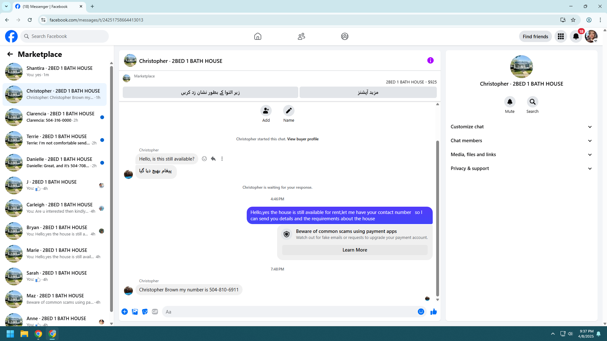Click the Name edit pencil icon
Viewport: 607px width, 341px height.
[289, 111]
